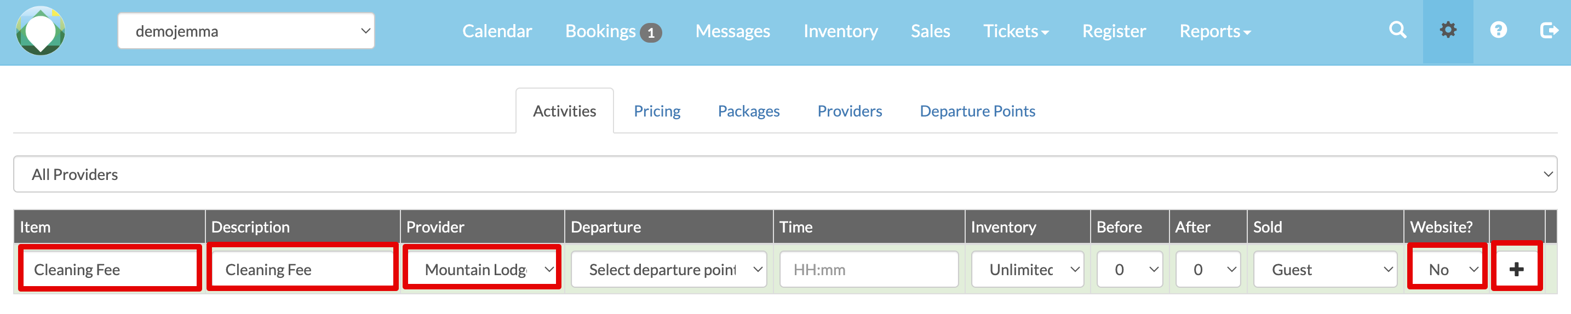Click the app logo in header
Viewport: 1571px width, 314px height.
pyautogui.click(x=40, y=31)
